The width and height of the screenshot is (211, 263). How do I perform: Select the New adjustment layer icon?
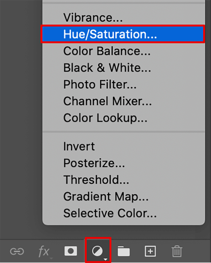tap(98, 251)
